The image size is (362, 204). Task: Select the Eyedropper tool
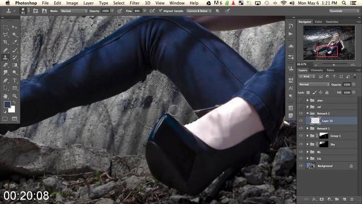15,42
